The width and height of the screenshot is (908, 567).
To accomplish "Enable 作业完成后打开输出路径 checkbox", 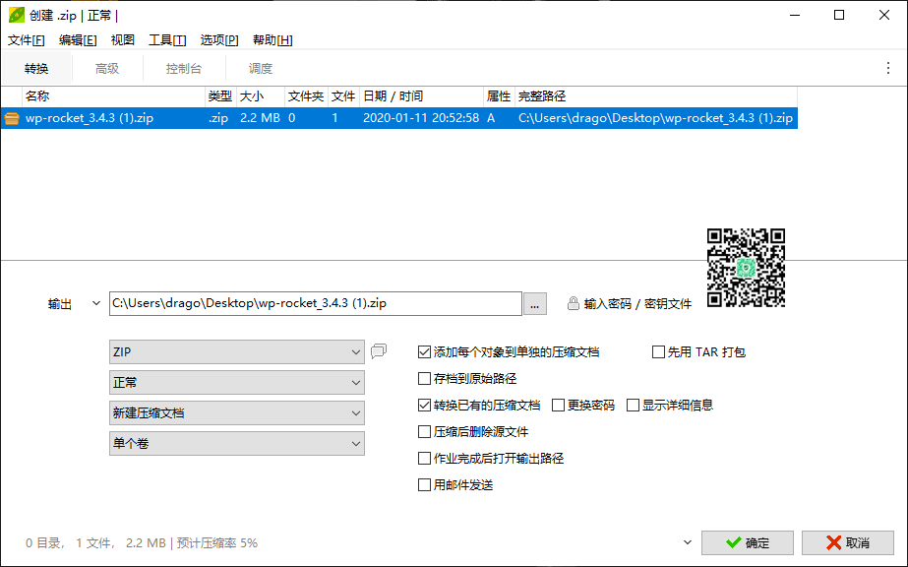I will coord(424,459).
